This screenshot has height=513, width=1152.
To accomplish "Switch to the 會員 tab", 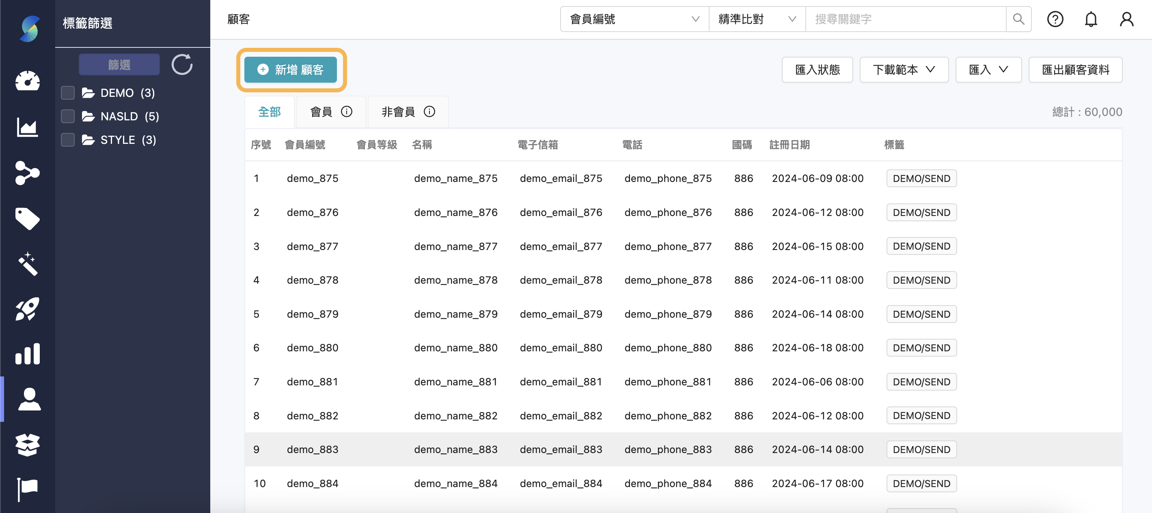I will click(331, 111).
